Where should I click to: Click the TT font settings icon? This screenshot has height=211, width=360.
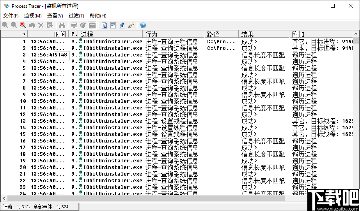[104, 25]
